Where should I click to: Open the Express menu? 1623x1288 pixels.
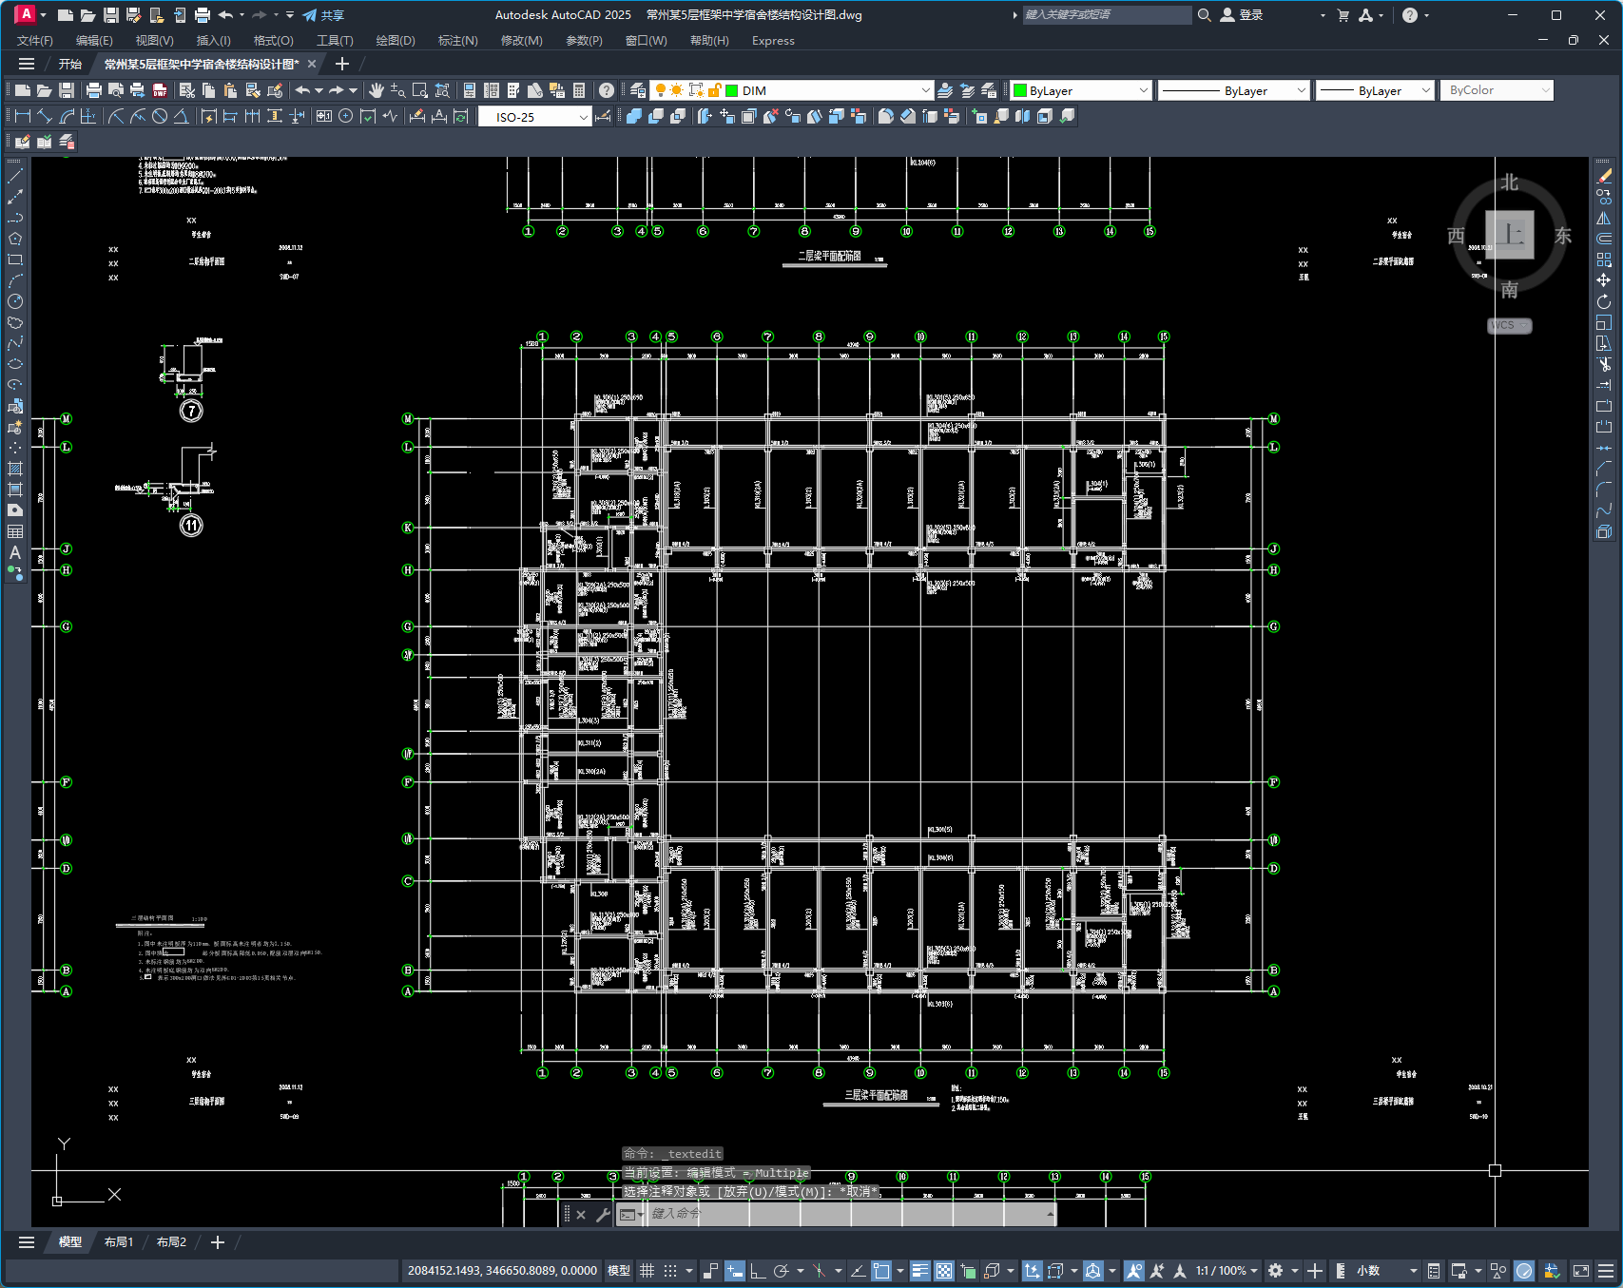point(773,41)
